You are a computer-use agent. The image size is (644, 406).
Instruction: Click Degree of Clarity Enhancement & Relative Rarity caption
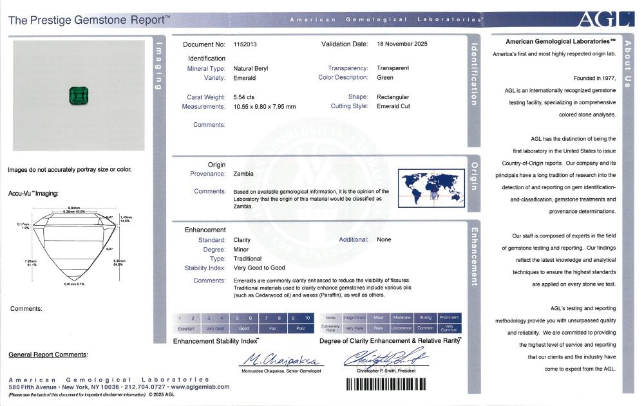[390, 341]
